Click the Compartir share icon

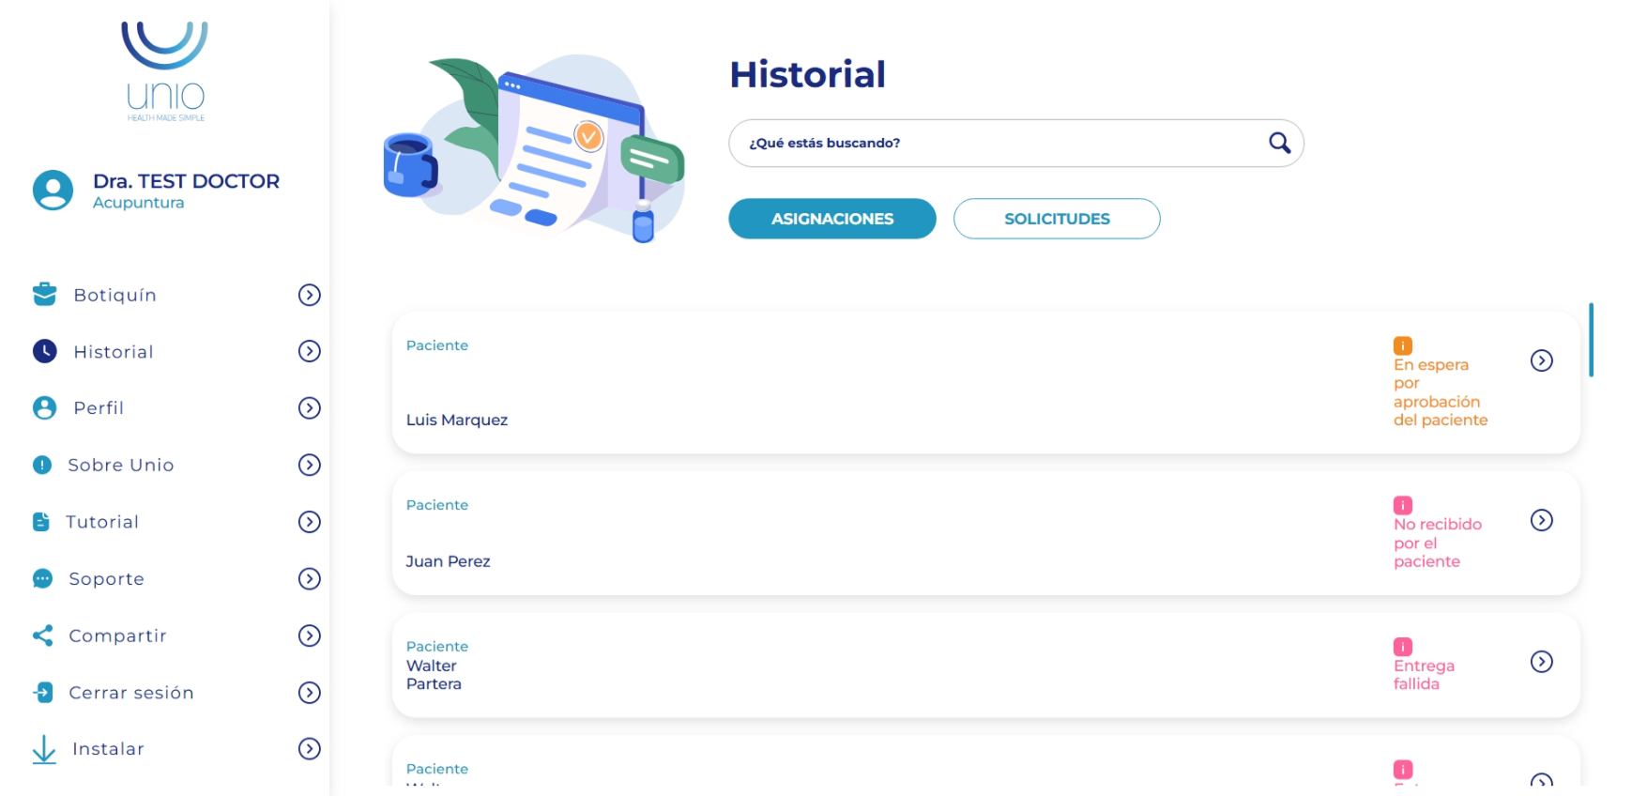pos(42,635)
